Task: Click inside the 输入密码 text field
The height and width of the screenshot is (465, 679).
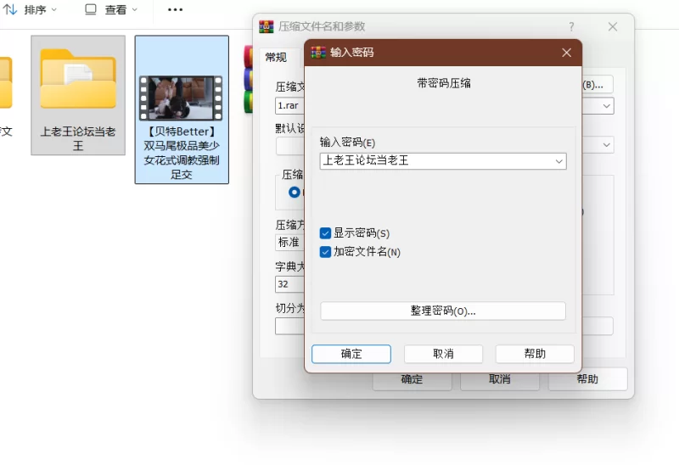Action: pos(433,160)
